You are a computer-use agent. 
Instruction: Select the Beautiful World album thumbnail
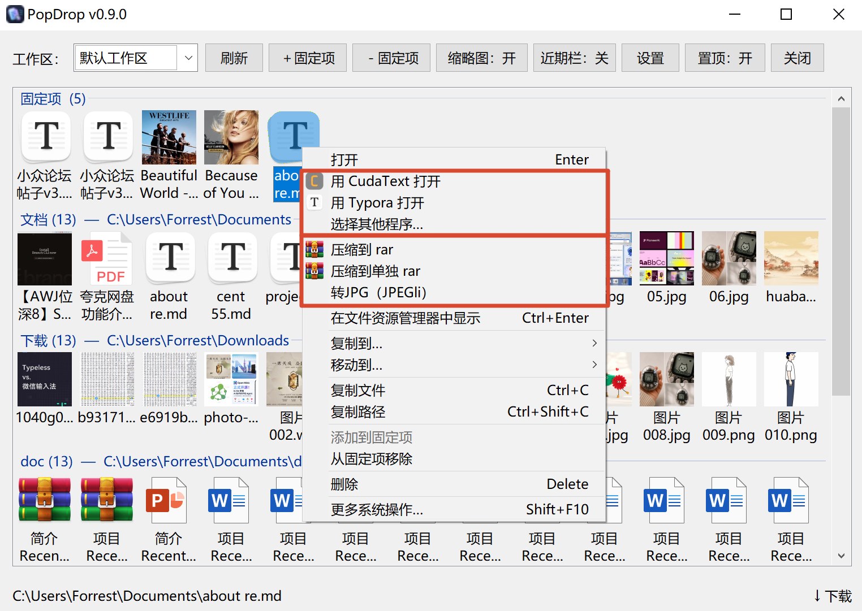169,137
